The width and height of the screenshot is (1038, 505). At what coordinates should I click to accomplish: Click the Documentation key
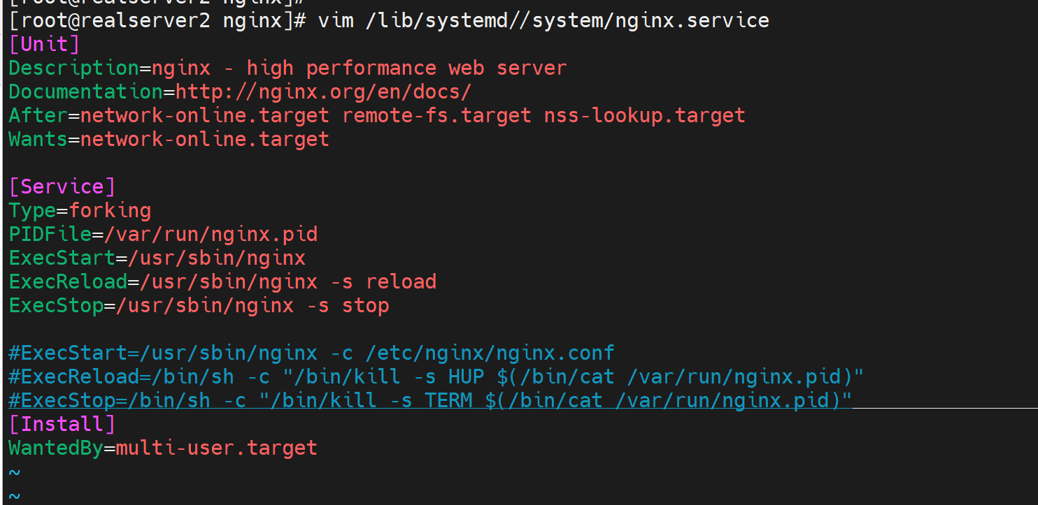[85, 92]
